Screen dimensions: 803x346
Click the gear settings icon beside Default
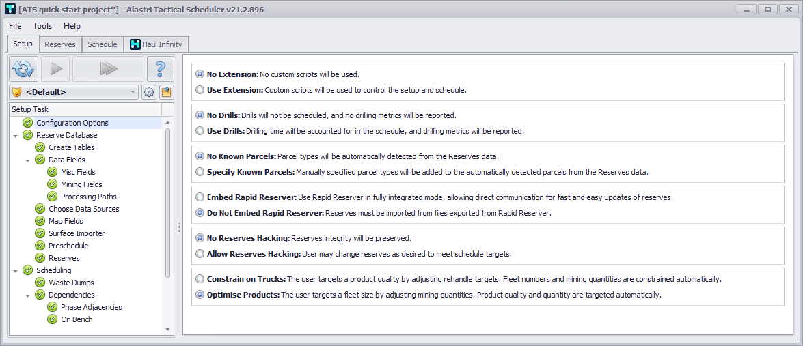149,92
